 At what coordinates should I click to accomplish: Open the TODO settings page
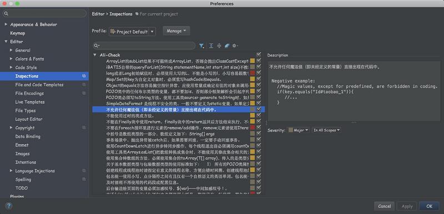[x=22, y=188]
